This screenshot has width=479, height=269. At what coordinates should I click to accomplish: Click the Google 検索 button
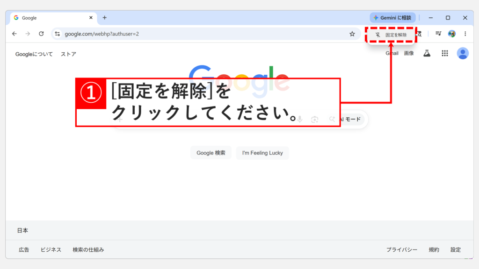[211, 153]
